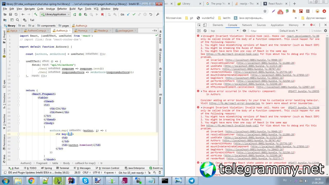The height and width of the screenshot is (185, 329).
Task: Open DevTools three-dot customize menu
Action: pos(320,25)
